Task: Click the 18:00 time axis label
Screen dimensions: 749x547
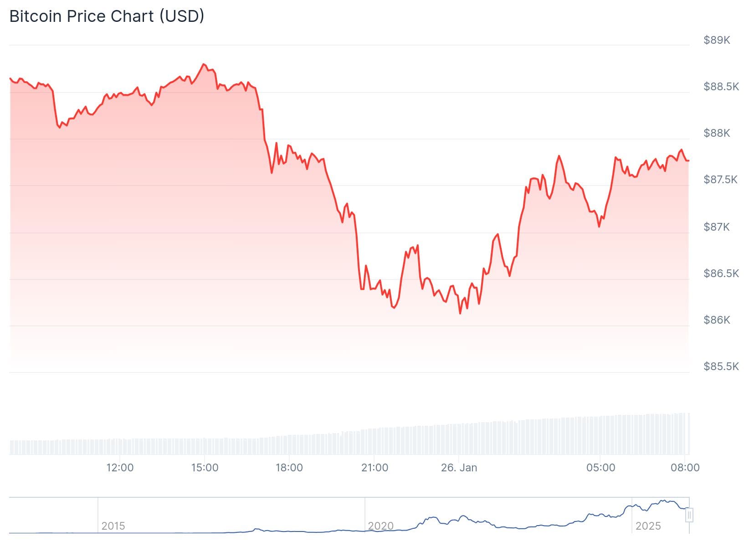Action: (289, 468)
